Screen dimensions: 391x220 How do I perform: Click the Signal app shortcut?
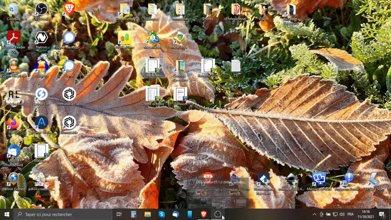click(x=69, y=68)
